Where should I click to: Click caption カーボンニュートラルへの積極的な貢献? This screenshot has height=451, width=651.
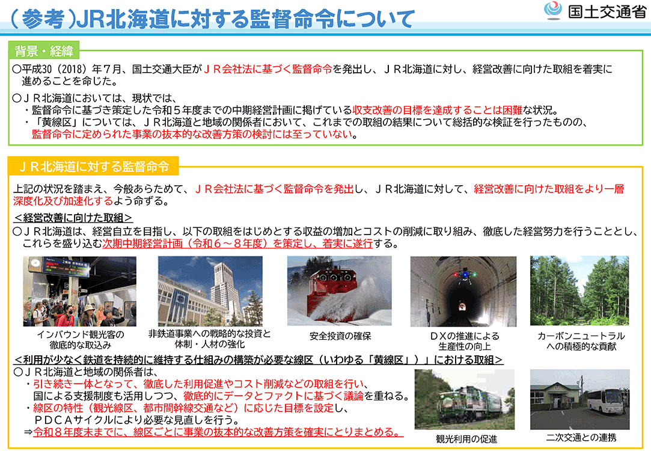pos(581,341)
